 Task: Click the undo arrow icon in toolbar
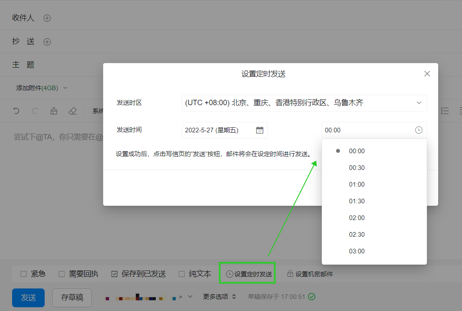click(16, 111)
